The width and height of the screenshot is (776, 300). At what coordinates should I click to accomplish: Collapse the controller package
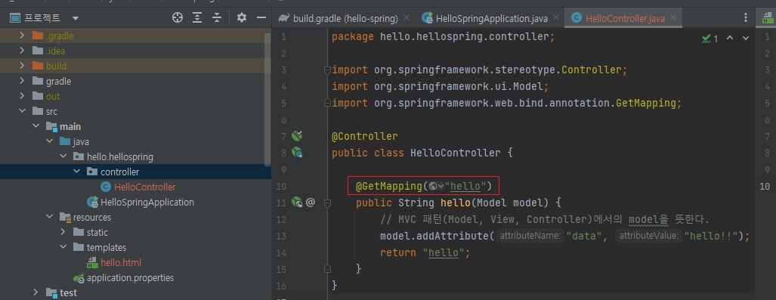point(77,172)
